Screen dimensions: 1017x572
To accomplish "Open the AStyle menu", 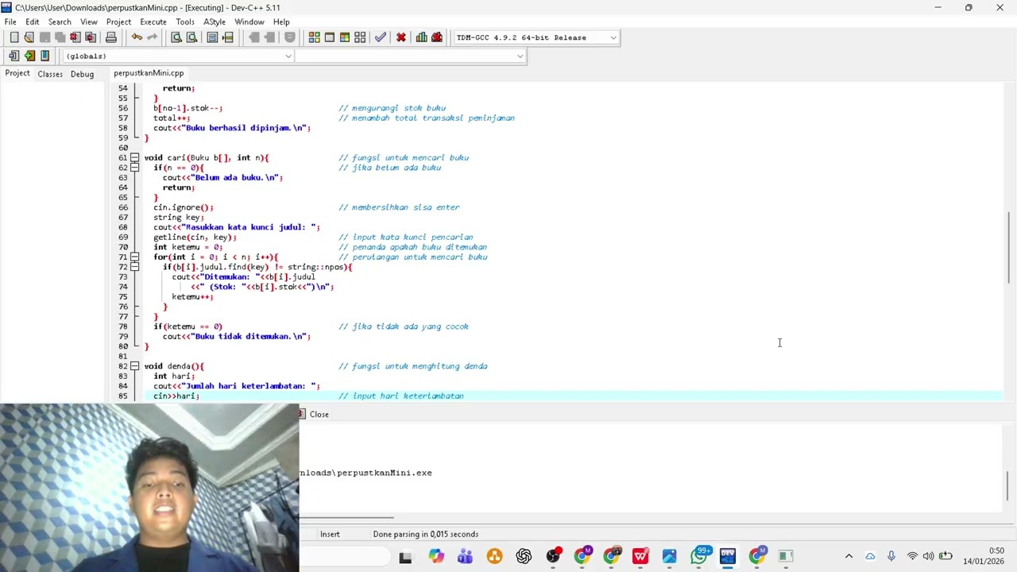I will point(215,21).
